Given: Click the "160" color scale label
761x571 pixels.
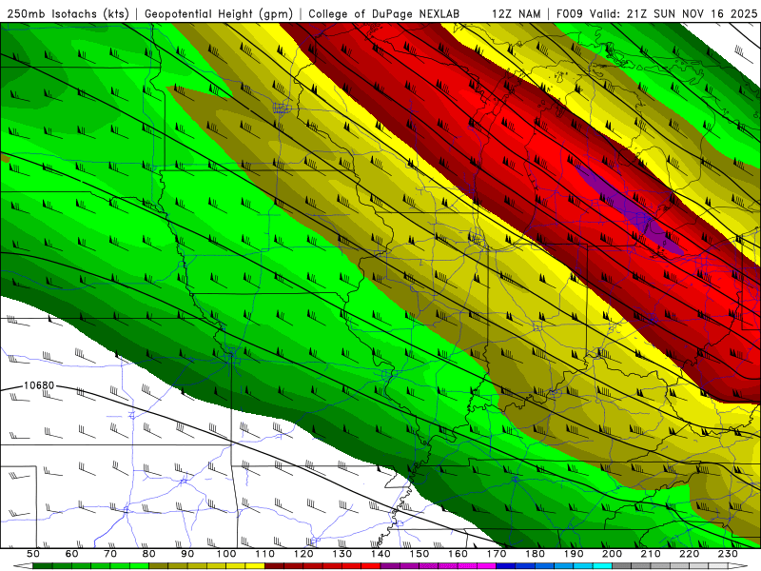Looking at the screenshot, I should (x=458, y=554).
